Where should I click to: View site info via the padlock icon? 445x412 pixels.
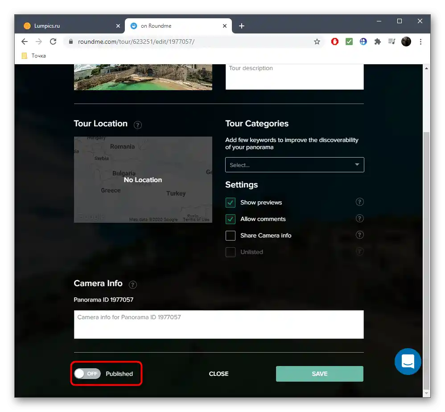[x=71, y=42]
